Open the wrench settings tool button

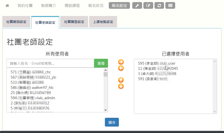pos(137,5)
